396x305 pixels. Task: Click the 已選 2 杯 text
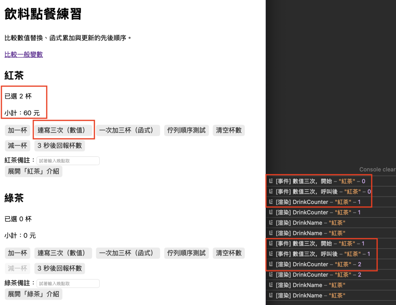[x=18, y=96]
